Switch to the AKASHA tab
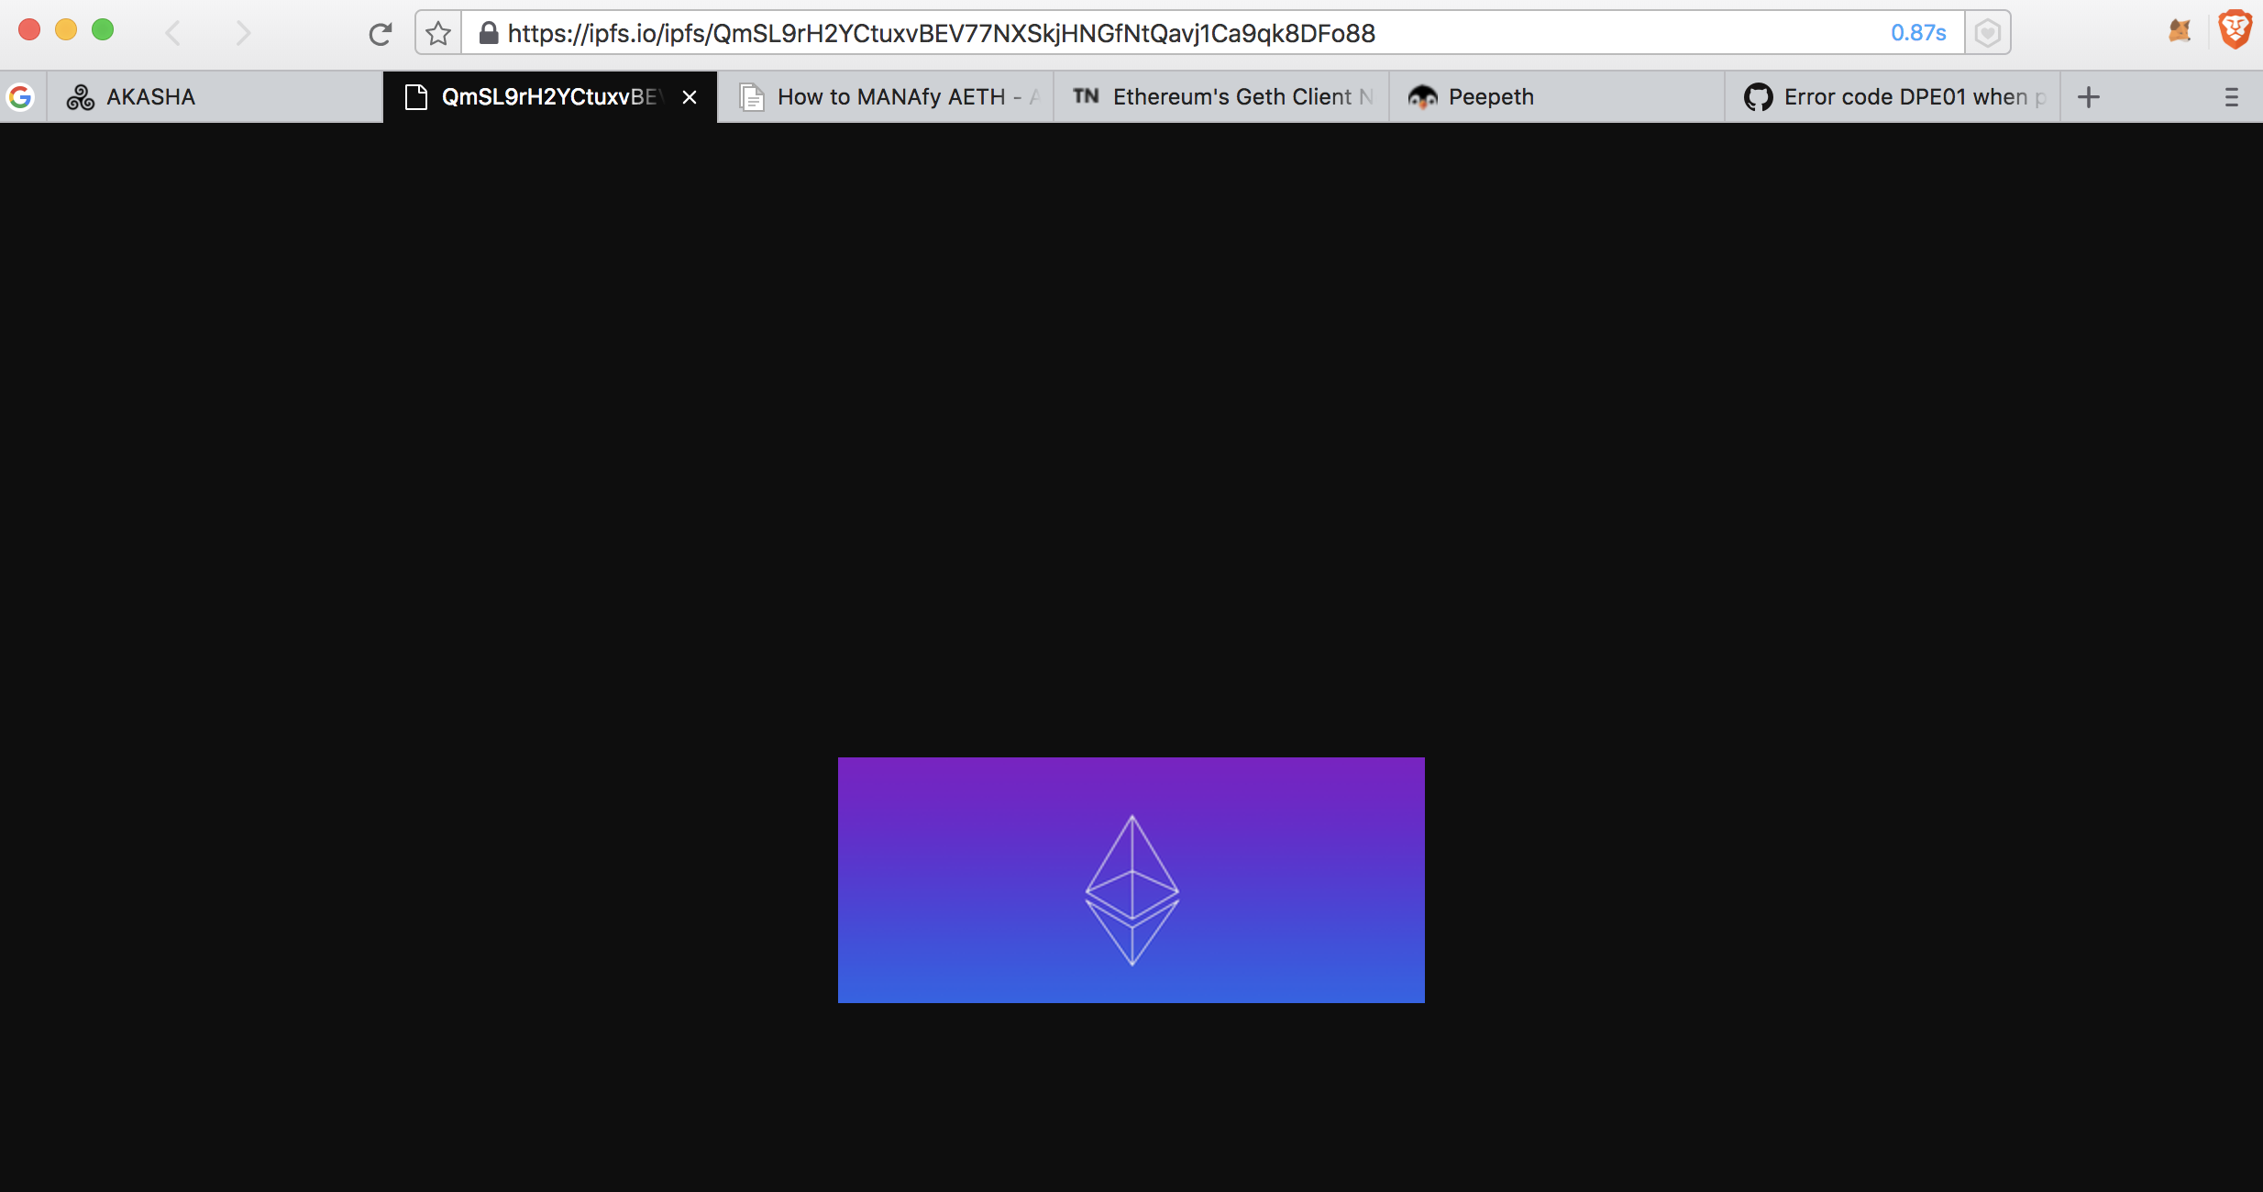The height and width of the screenshot is (1192, 2263). click(x=215, y=97)
